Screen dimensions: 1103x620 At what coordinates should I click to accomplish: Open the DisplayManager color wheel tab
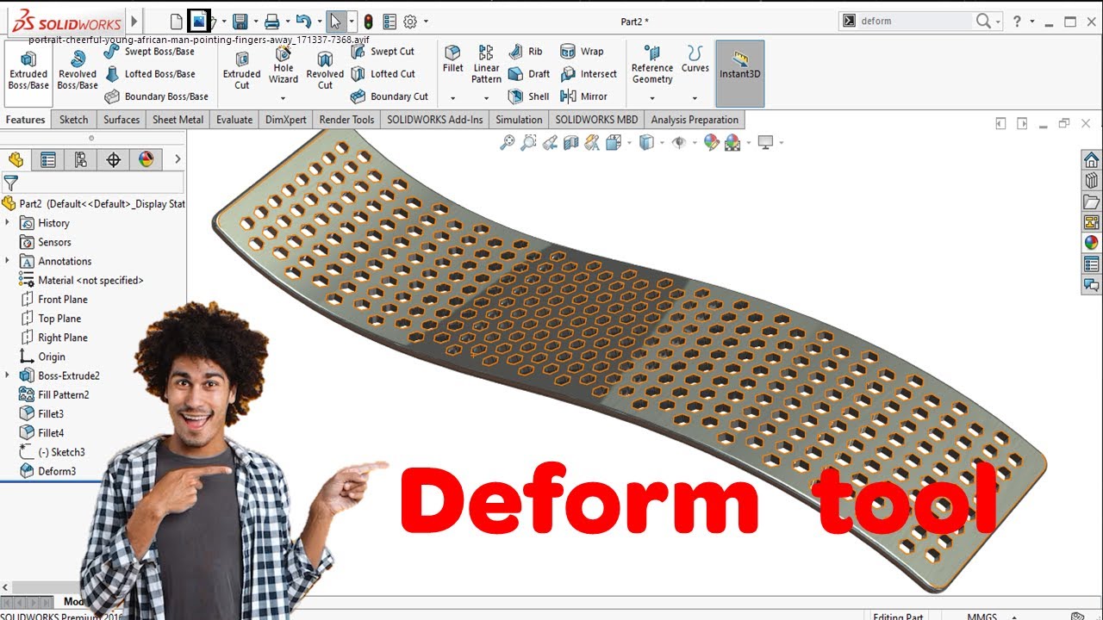[146, 159]
